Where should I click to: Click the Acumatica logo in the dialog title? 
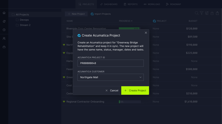point(79,35)
